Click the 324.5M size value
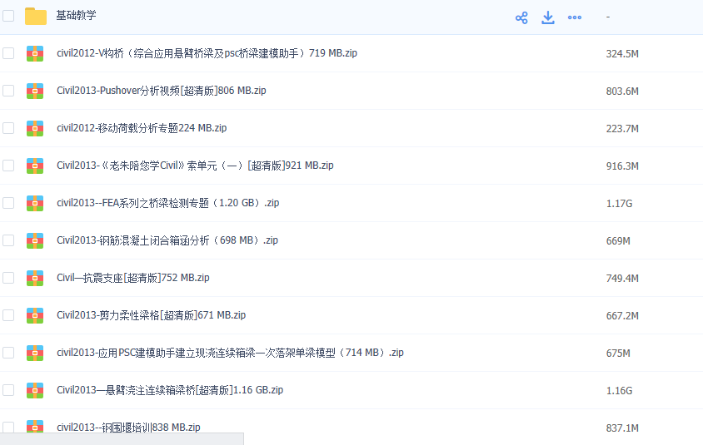This screenshot has height=445, width=703. click(x=622, y=54)
